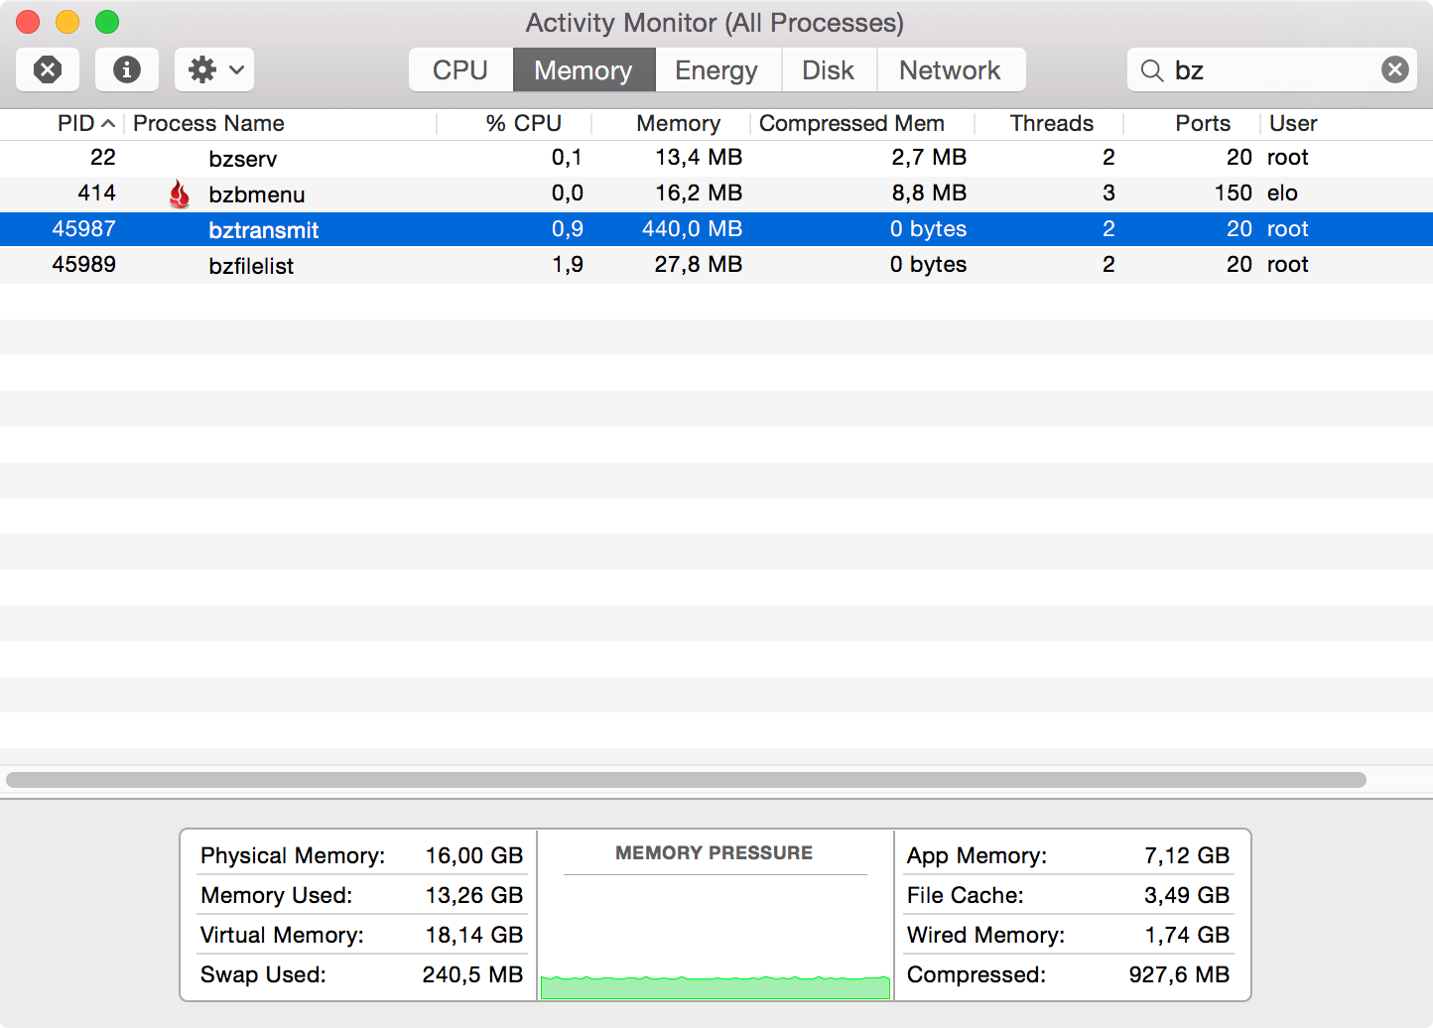Viewport: 1433px width, 1028px height.
Task: Click the horizontal scrollbar
Action: (685, 780)
